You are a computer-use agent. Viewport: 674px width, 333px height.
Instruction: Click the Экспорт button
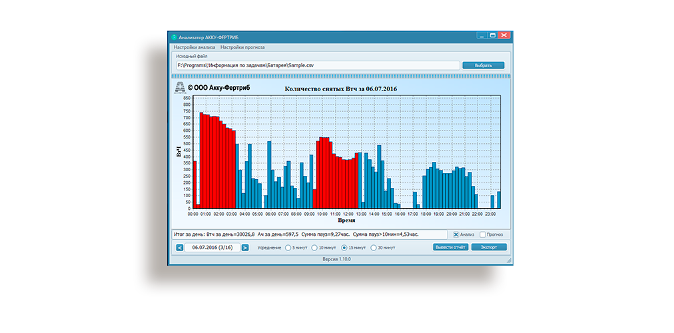[489, 247]
